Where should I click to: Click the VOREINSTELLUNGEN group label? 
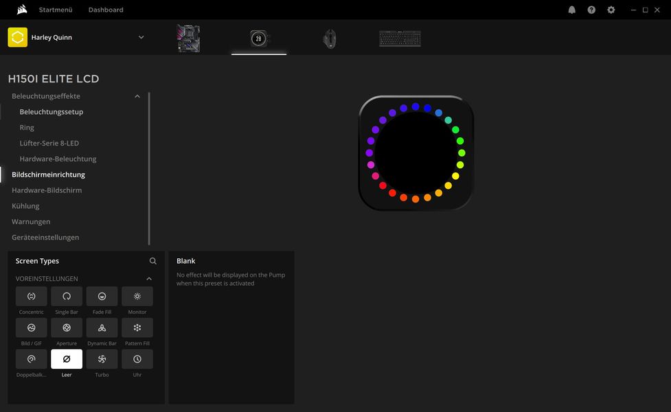47,279
